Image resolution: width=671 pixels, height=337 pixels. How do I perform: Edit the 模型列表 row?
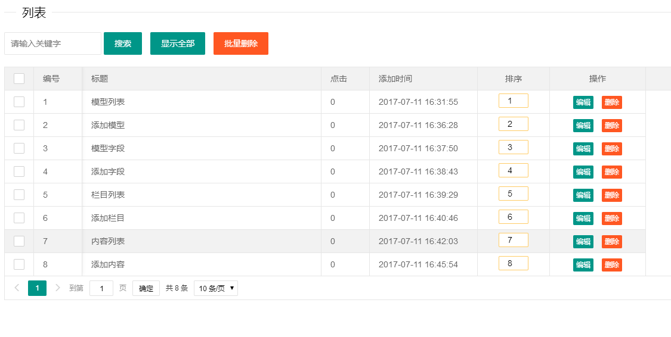click(583, 102)
